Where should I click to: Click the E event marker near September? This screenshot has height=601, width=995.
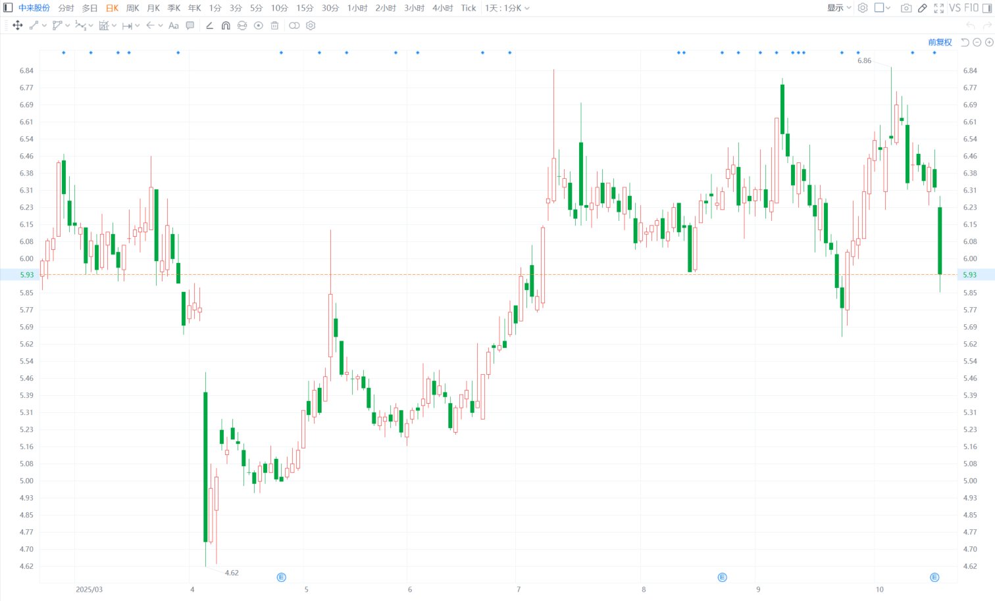(722, 577)
